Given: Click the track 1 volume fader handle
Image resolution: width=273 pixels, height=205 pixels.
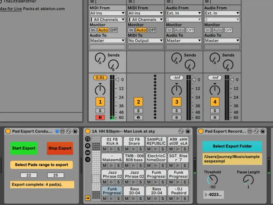Looking at the screenshot, I should coord(117,80).
